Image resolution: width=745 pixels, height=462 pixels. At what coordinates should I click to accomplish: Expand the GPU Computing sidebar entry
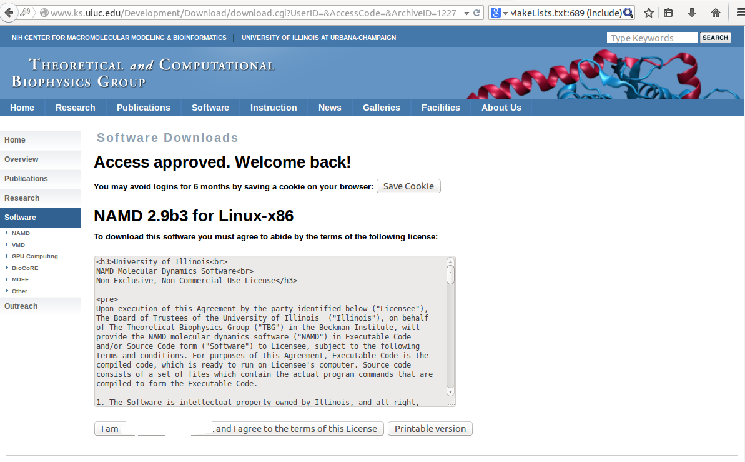(x=34, y=256)
